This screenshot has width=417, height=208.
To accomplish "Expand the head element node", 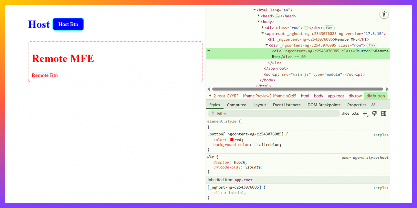I will coord(258,16).
